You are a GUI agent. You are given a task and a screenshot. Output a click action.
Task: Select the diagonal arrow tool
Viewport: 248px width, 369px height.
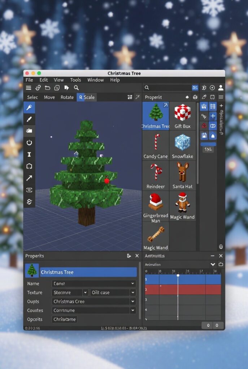pyautogui.click(x=29, y=178)
